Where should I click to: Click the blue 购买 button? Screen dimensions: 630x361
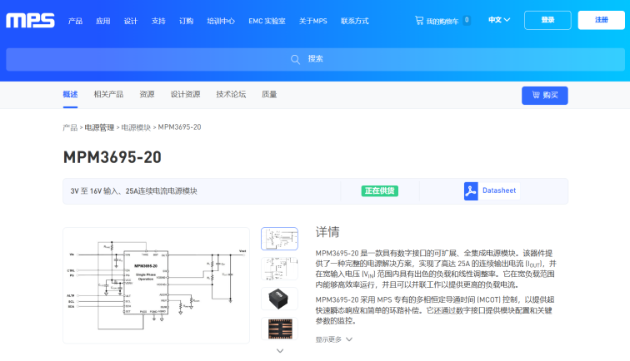545,96
